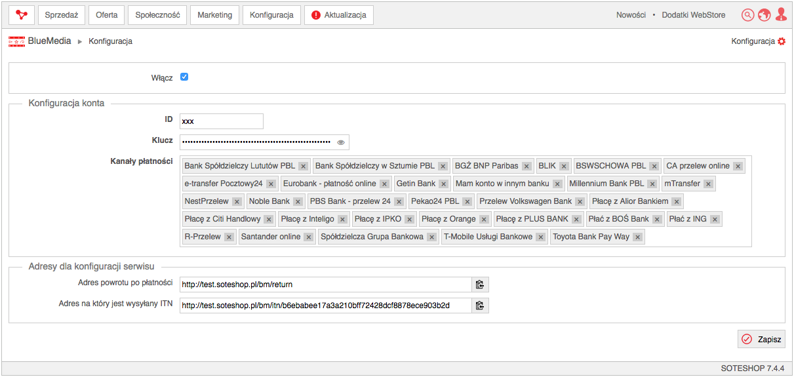Remove the R-Przelew tag
Image resolution: width=794 pixels, height=377 pixels.
[x=229, y=237]
